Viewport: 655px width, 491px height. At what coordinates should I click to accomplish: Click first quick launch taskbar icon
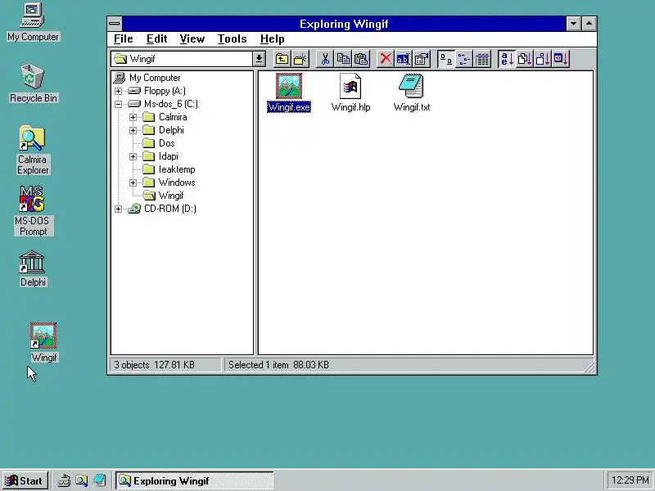[x=64, y=481]
